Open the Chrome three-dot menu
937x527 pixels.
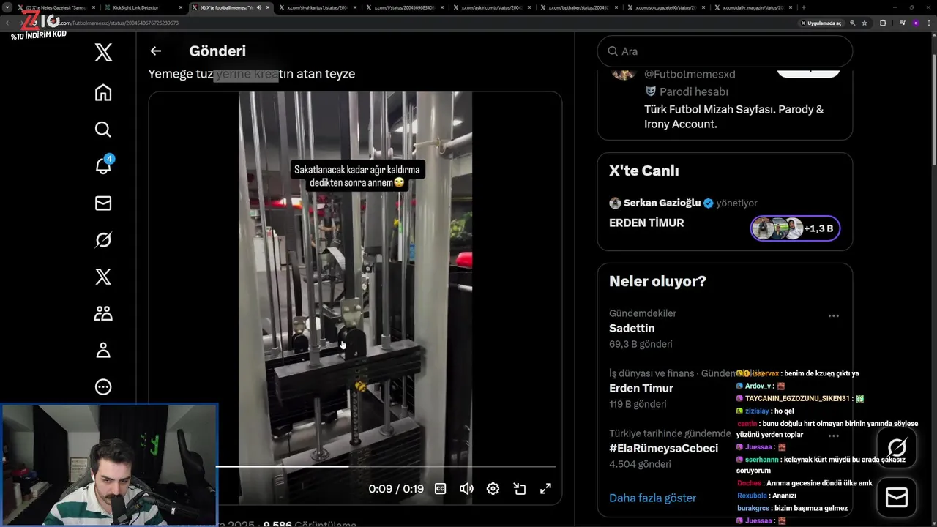point(928,23)
